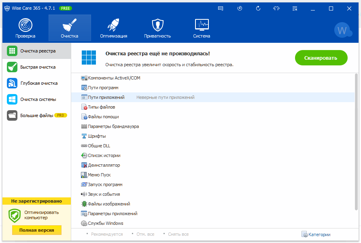Viewport: 361px width, 243px height.
Task: Click the yellow Полная версия button
Action: [36, 230]
